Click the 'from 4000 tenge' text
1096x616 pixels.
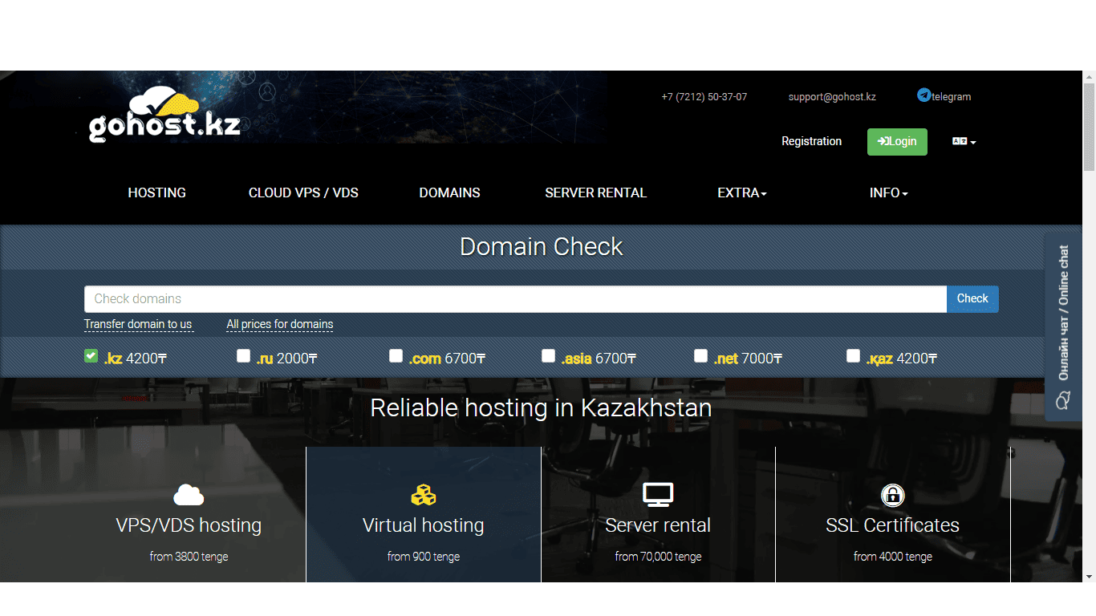892,556
